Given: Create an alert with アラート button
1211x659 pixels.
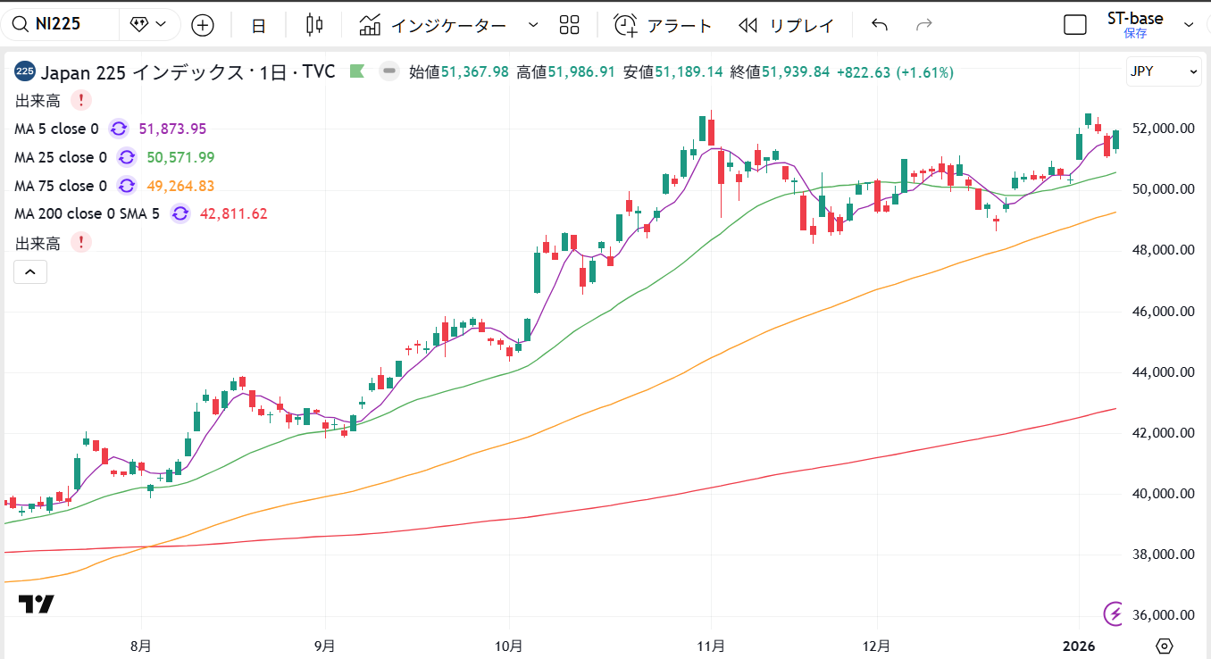Looking at the screenshot, I should [x=663, y=25].
